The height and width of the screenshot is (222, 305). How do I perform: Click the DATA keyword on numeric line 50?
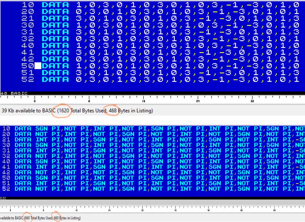[55, 66]
